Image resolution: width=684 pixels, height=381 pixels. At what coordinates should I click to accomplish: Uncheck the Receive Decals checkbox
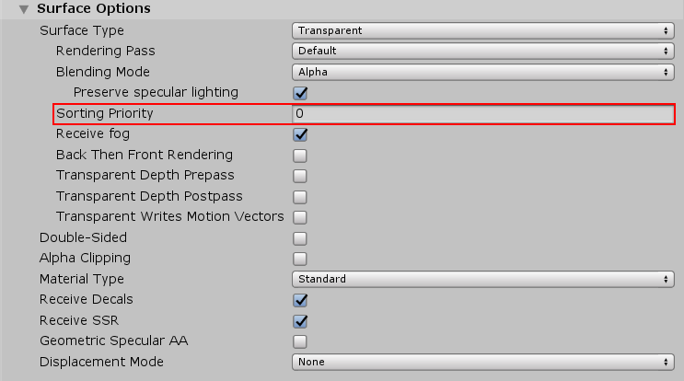pos(300,300)
